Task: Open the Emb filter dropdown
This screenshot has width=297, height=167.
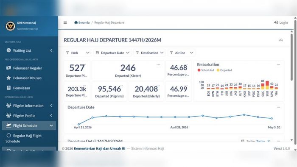Action: click(78, 53)
